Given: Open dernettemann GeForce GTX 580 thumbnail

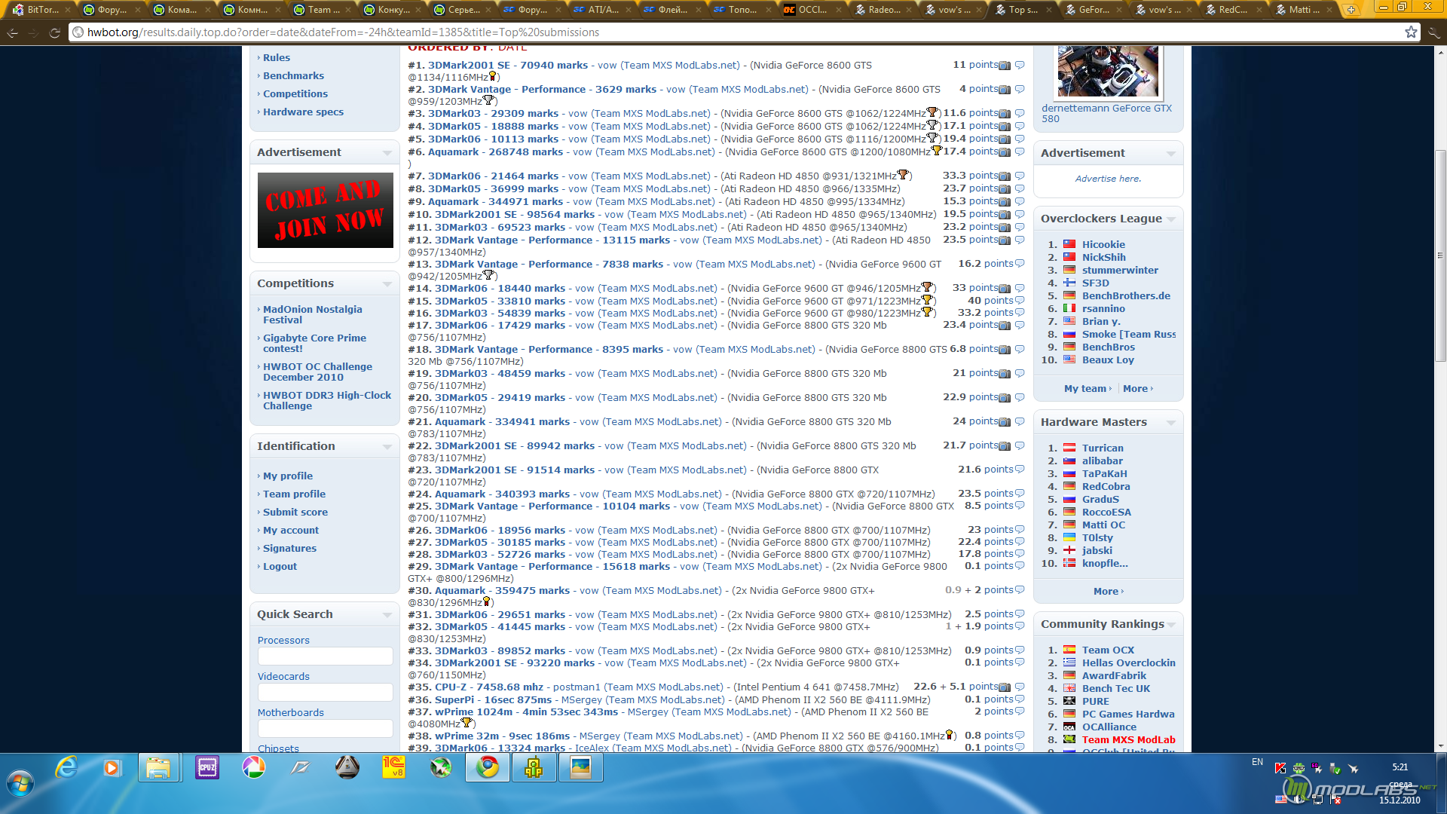Looking at the screenshot, I should 1107,72.
